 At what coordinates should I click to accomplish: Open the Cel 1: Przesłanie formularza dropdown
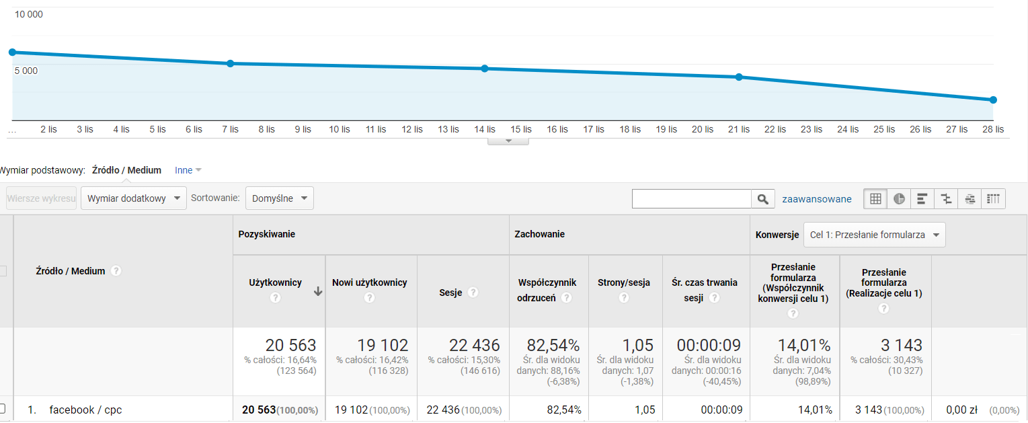point(874,235)
